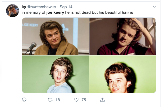Open bottom-right close-up smiling photo
This screenshot has height=107, width=165.
coord(122,74)
